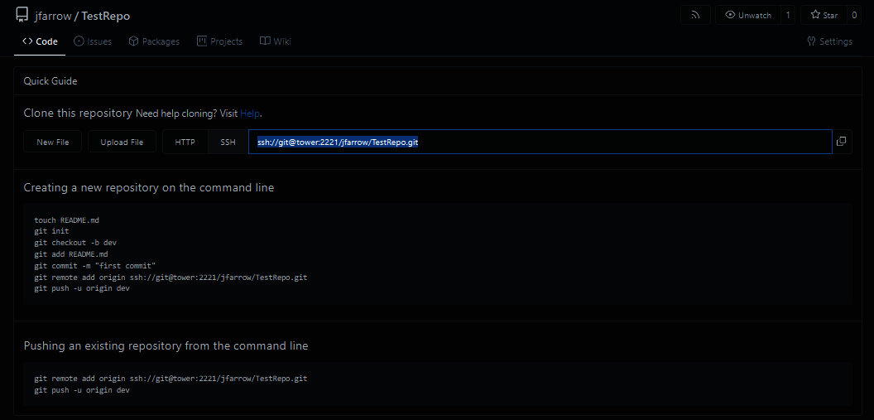874x420 pixels.
Task: Select the HTTP clone protocol
Action: coord(185,142)
